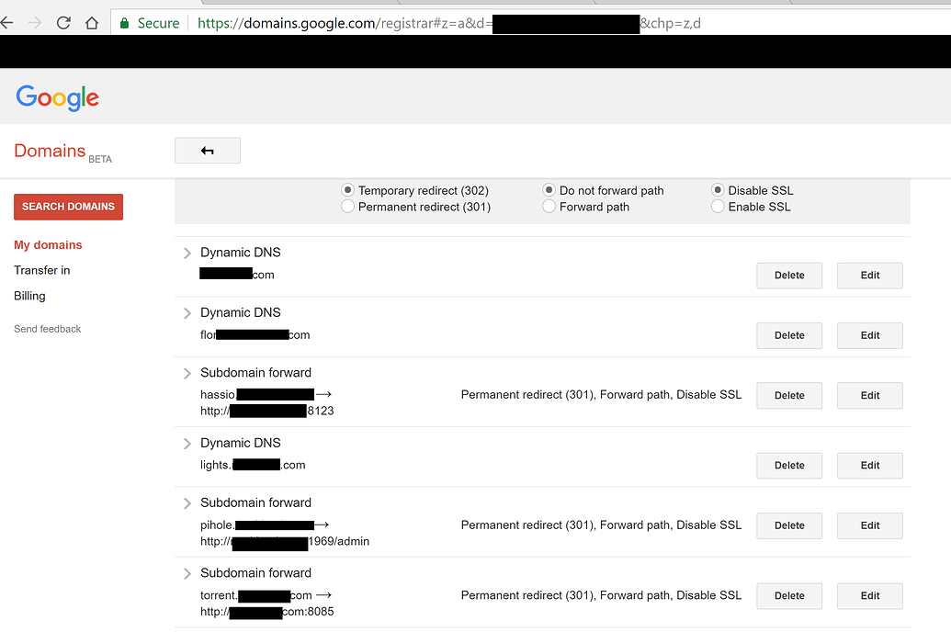Edit the lights Dynamic DNS record
The image size is (951, 643).
tap(870, 466)
